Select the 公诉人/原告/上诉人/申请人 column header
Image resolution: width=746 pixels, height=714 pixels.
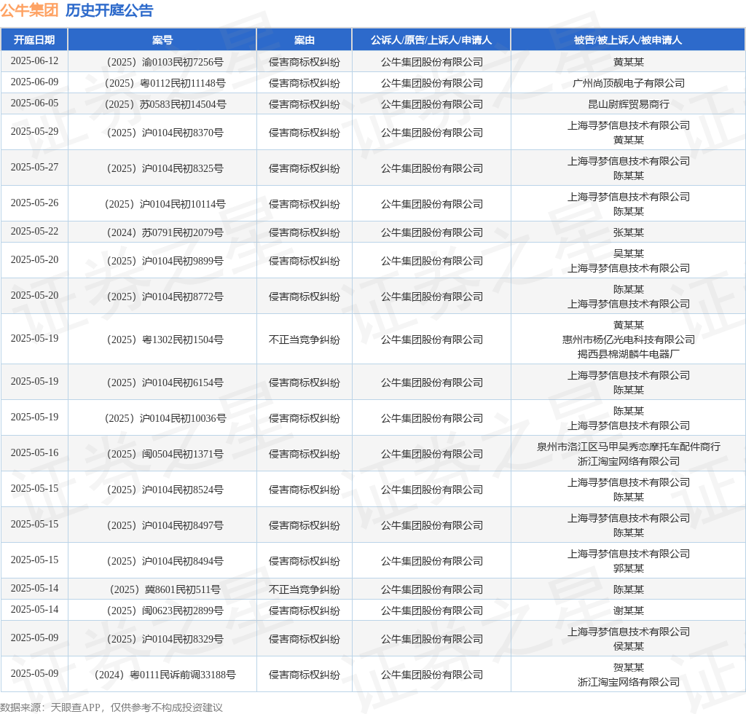coord(431,40)
